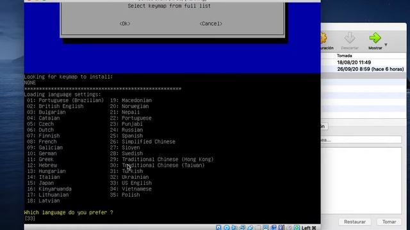Open the dropdown arrow beside Mostrar
Viewport: 410px width, 230px height.
386,45
